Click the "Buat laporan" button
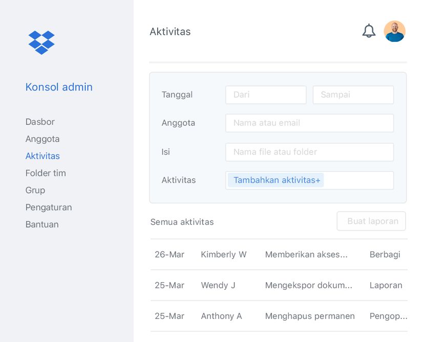 point(371,221)
